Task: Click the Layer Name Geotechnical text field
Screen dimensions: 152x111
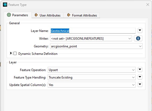Action: pyautogui.click(x=93, y=31)
